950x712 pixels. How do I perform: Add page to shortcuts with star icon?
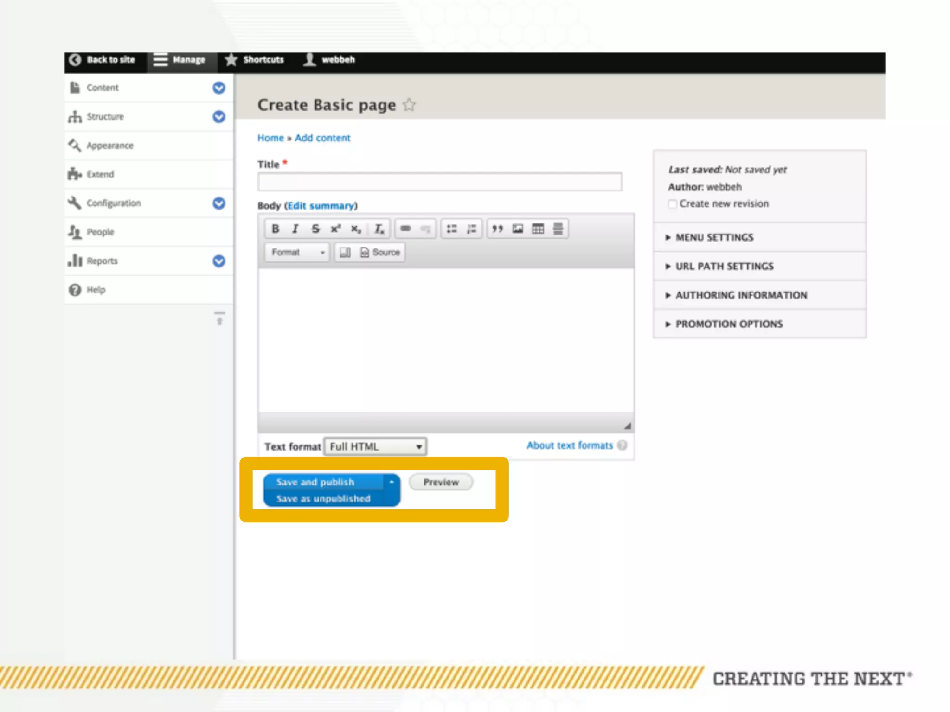[x=409, y=105]
